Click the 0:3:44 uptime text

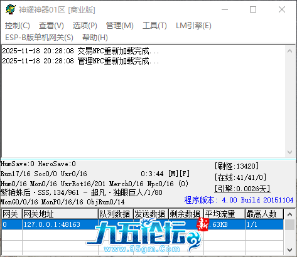point(152,174)
